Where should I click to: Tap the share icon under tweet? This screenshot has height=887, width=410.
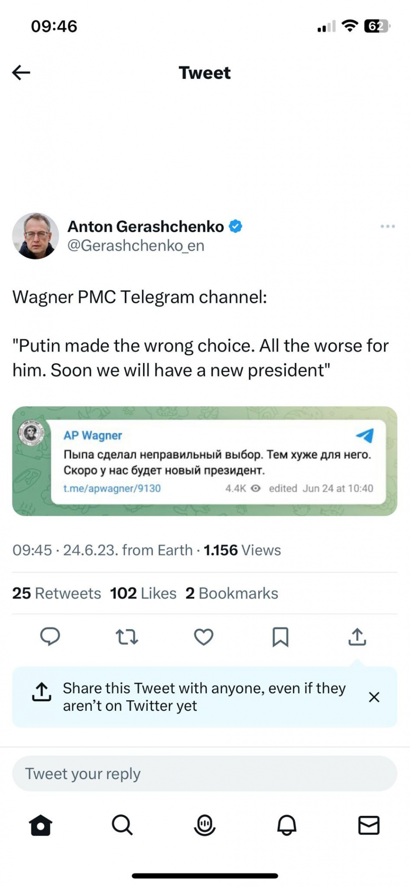coord(357,637)
